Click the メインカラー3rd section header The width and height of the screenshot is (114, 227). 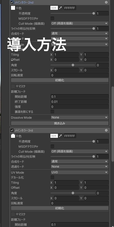click(60, 130)
